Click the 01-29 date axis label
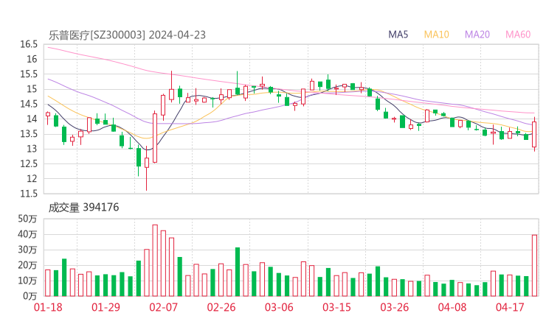 [106, 307]
